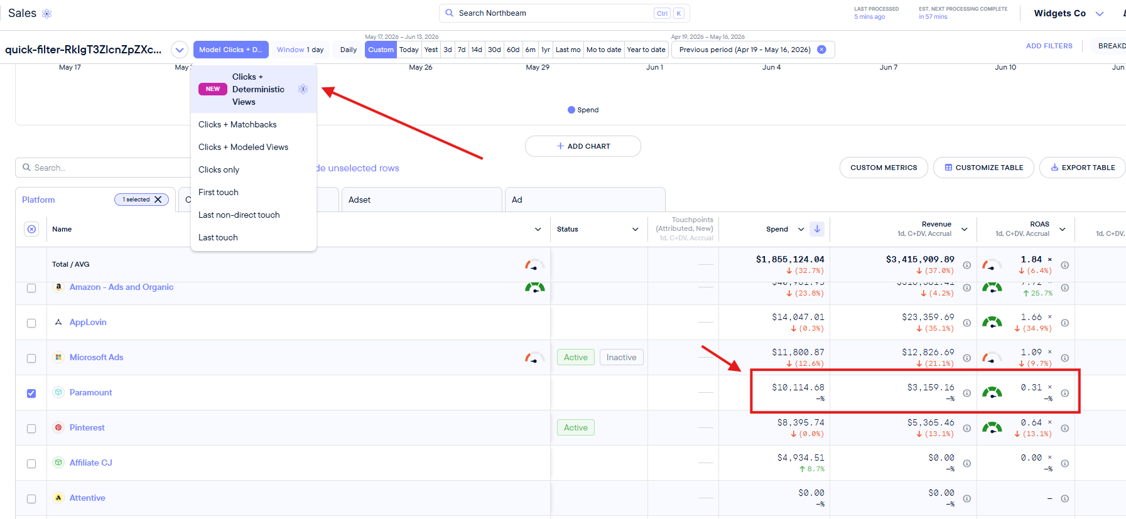The height and width of the screenshot is (519, 1126).
Task: Click the Microsoft Ads row gauge icon
Action: click(x=534, y=358)
